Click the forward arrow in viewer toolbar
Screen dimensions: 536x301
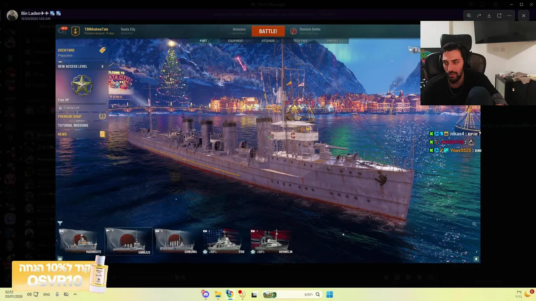[x=479, y=15]
